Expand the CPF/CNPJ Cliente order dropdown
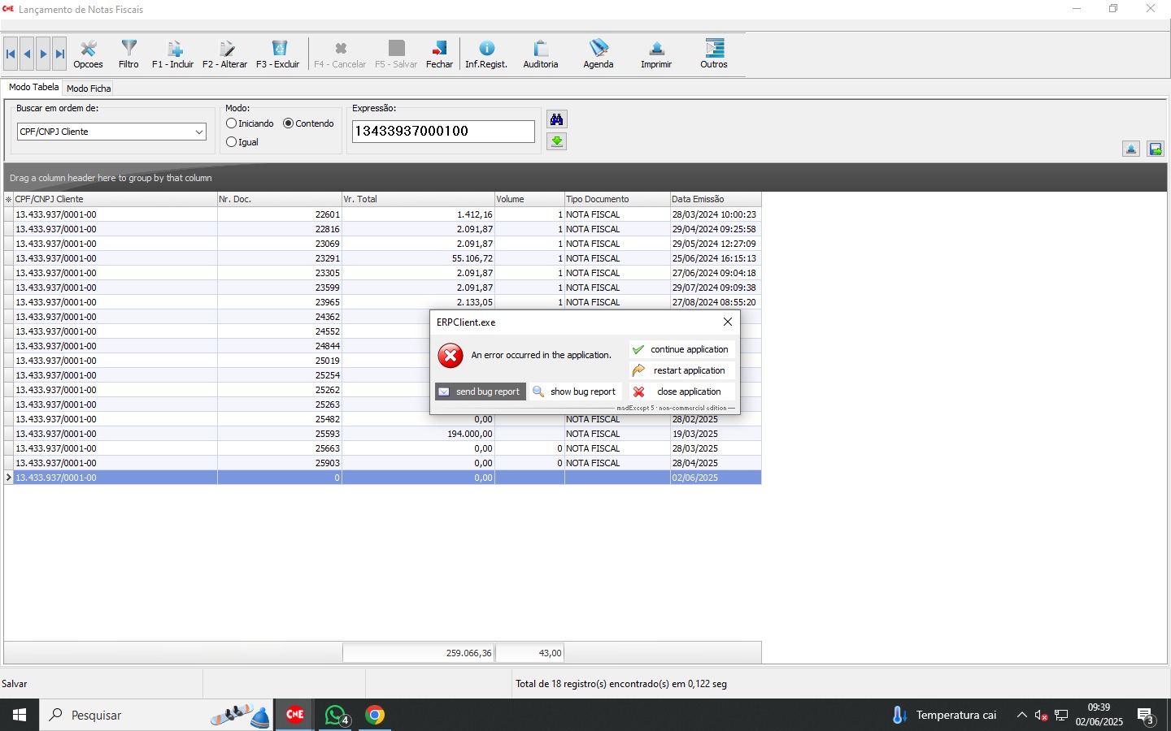This screenshot has height=731, width=1171. [x=198, y=132]
